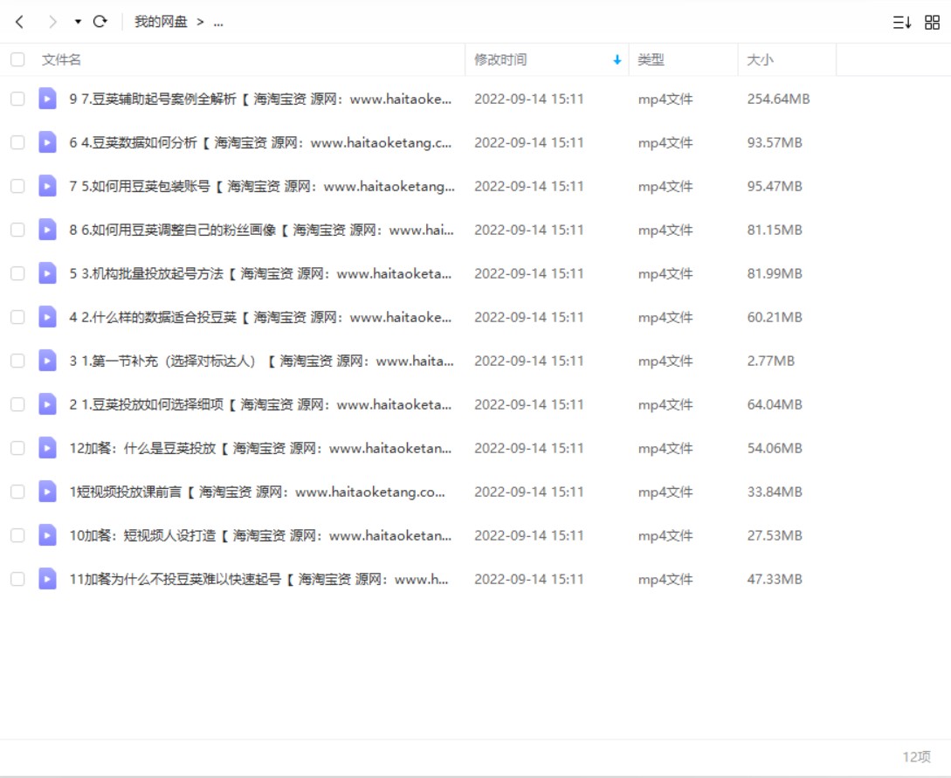Click the 93.57MB size cell

pos(775,142)
